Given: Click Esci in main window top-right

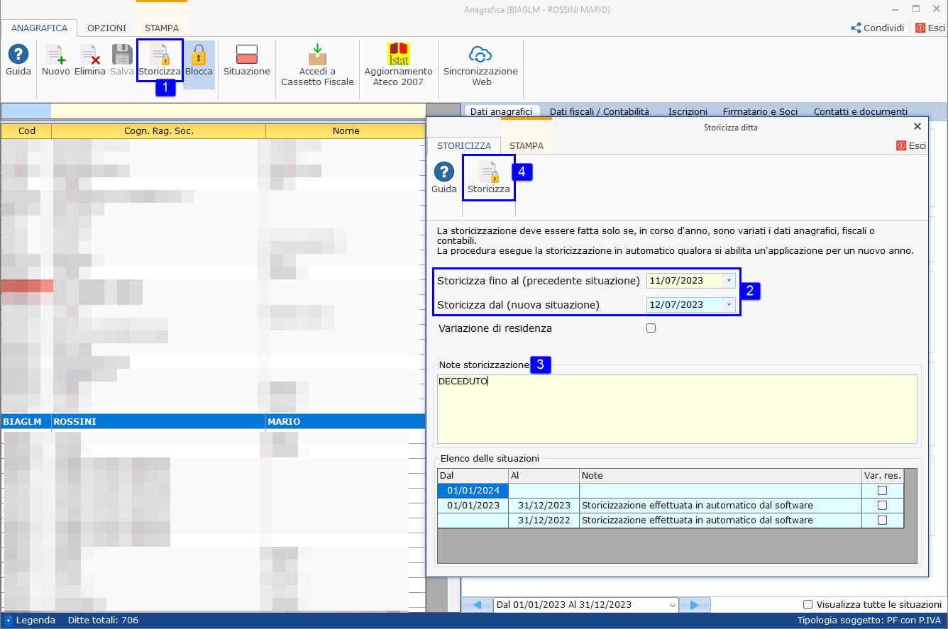Looking at the screenshot, I should (x=930, y=28).
